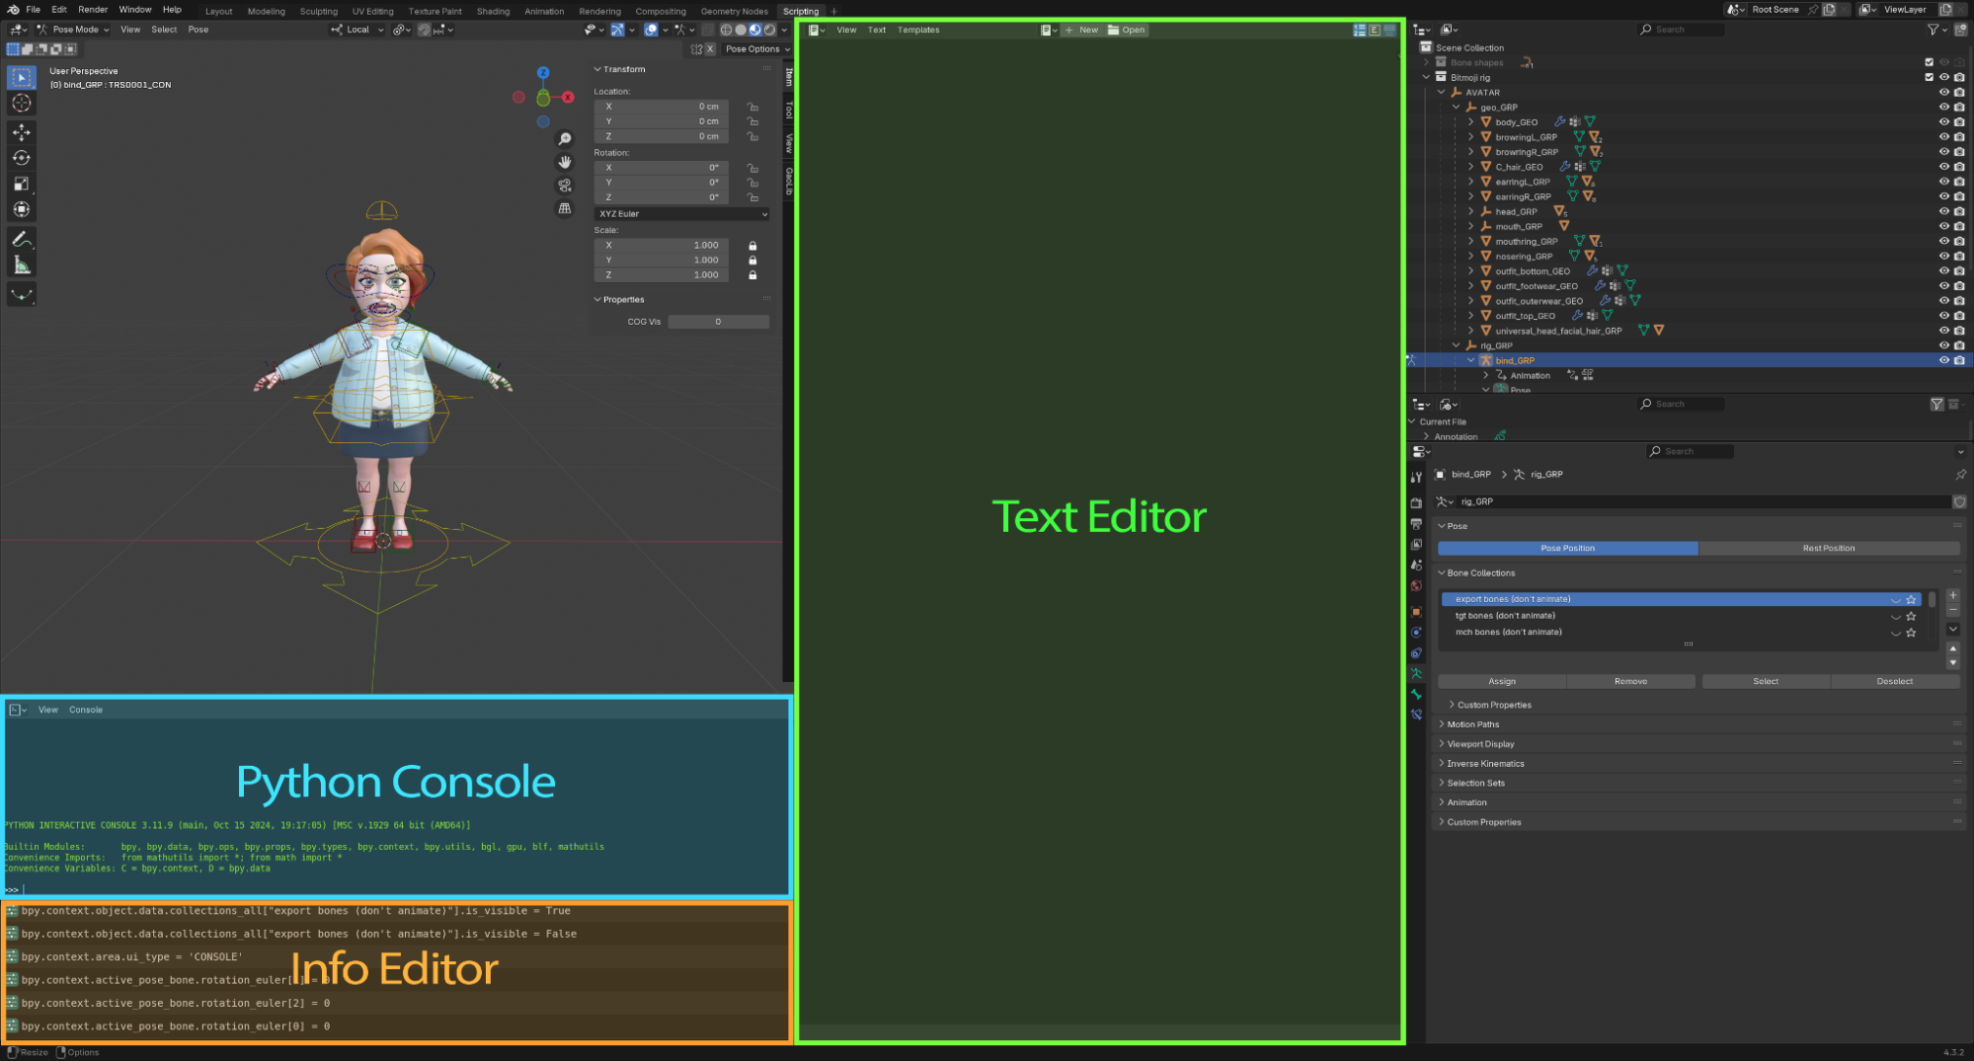The height and width of the screenshot is (1061, 1974).
Task: Select the Rotate tool in viewport toolbar
Action: tap(22, 158)
